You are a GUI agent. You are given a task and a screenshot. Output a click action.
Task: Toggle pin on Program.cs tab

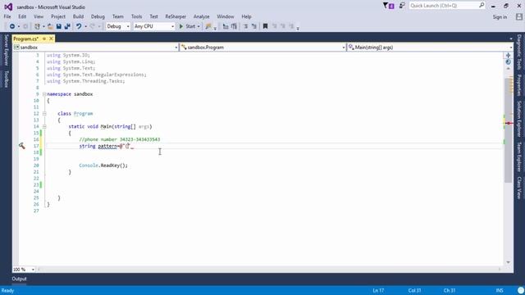(43, 39)
